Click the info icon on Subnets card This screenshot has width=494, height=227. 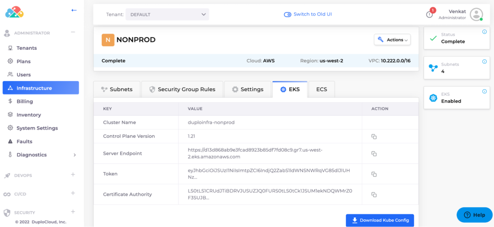[x=484, y=62]
